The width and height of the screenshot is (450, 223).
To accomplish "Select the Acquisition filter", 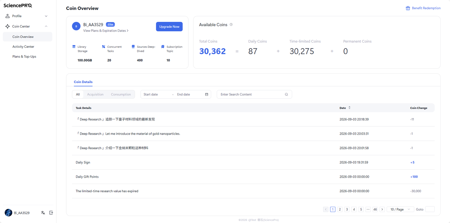I will click(95, 94).
